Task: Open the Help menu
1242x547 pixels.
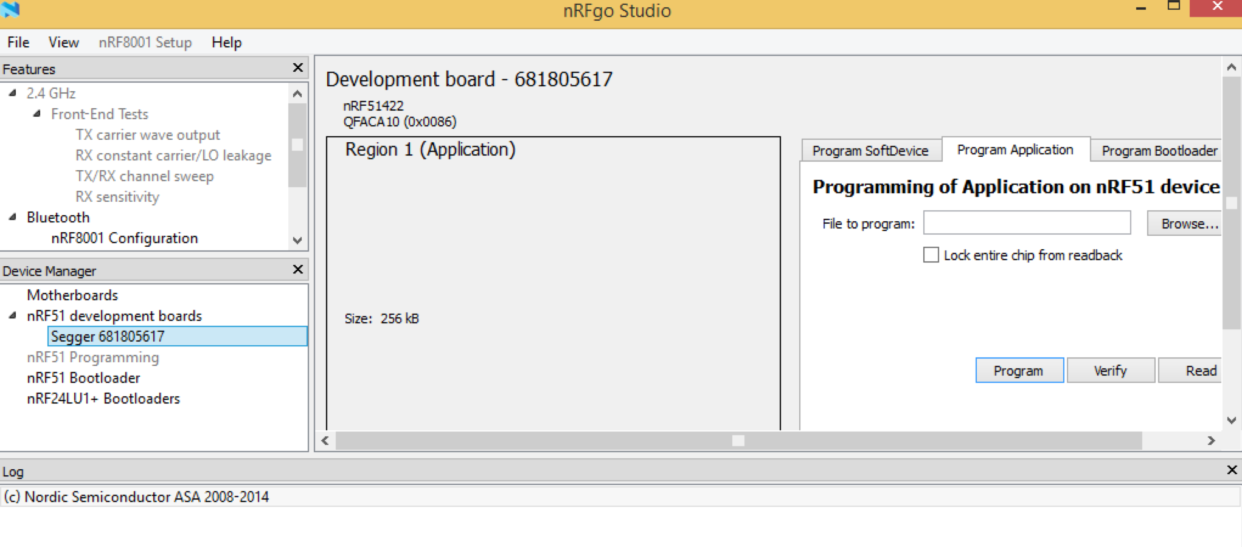Action: pyautogui.click(x=226, y=43)
